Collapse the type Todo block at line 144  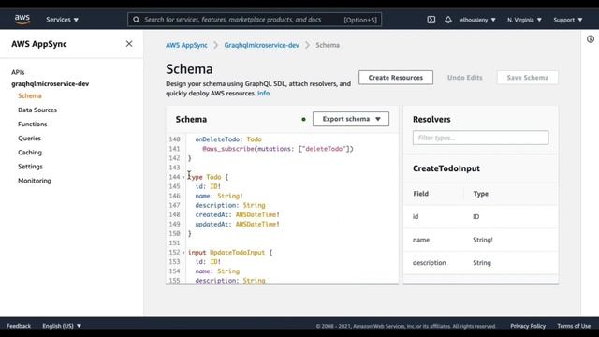(x=183, y=177)
